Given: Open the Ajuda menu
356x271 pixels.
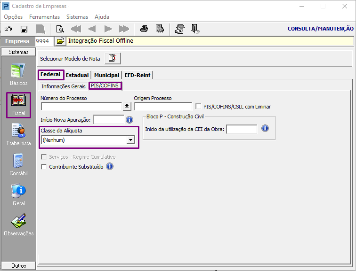Looking at the screenshot, I should tap(102, 17).
